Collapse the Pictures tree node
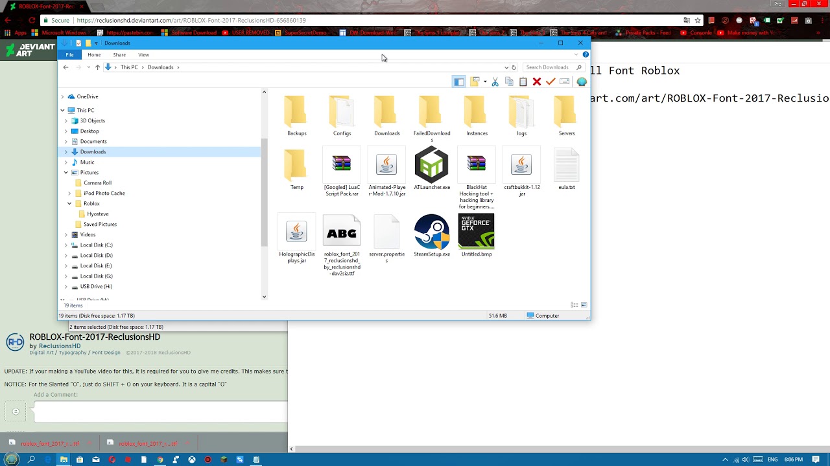The width and height of the screenshot is (830, 466). 66,172
